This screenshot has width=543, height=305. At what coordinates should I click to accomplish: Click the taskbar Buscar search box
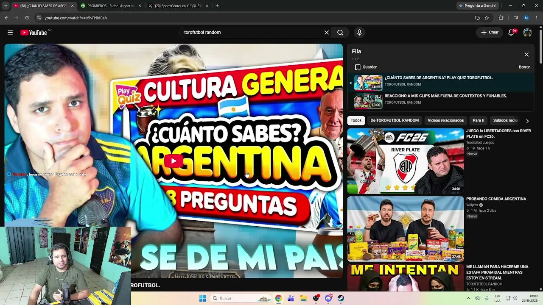(241, 298)
